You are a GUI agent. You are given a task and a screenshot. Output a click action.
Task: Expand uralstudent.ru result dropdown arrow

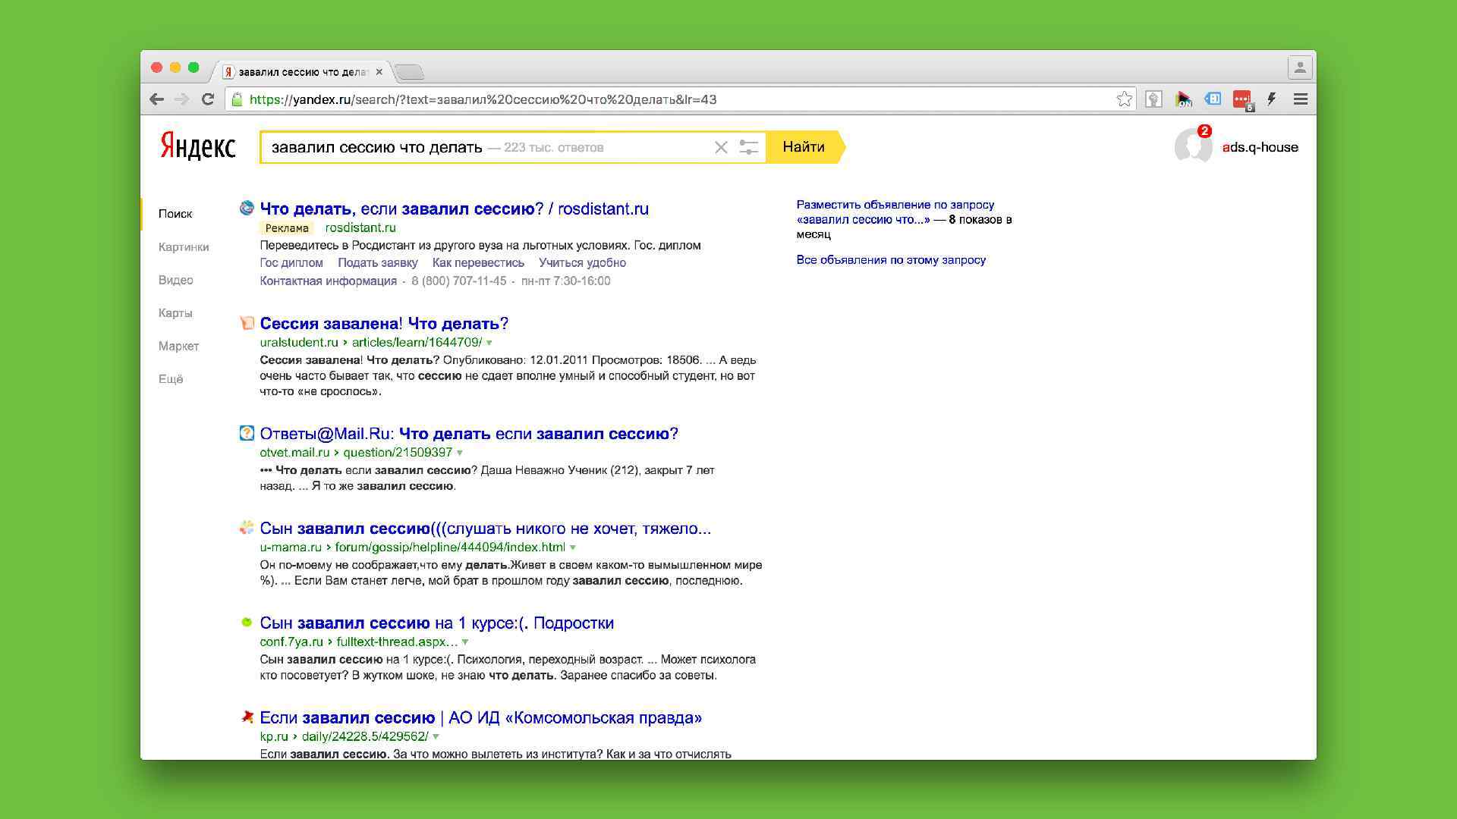(x=489, y=343)
